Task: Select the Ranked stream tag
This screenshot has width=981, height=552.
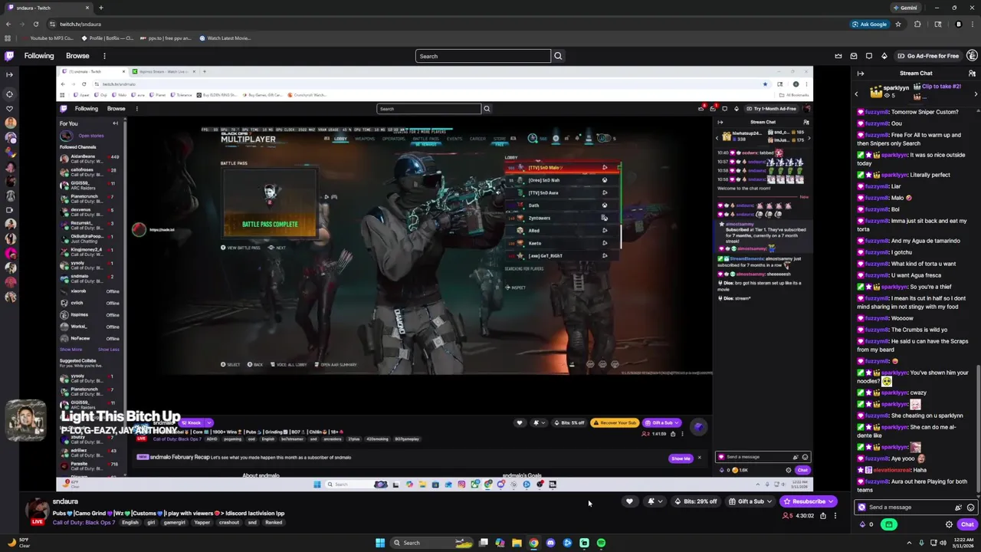Action: [x=274, y=523]
